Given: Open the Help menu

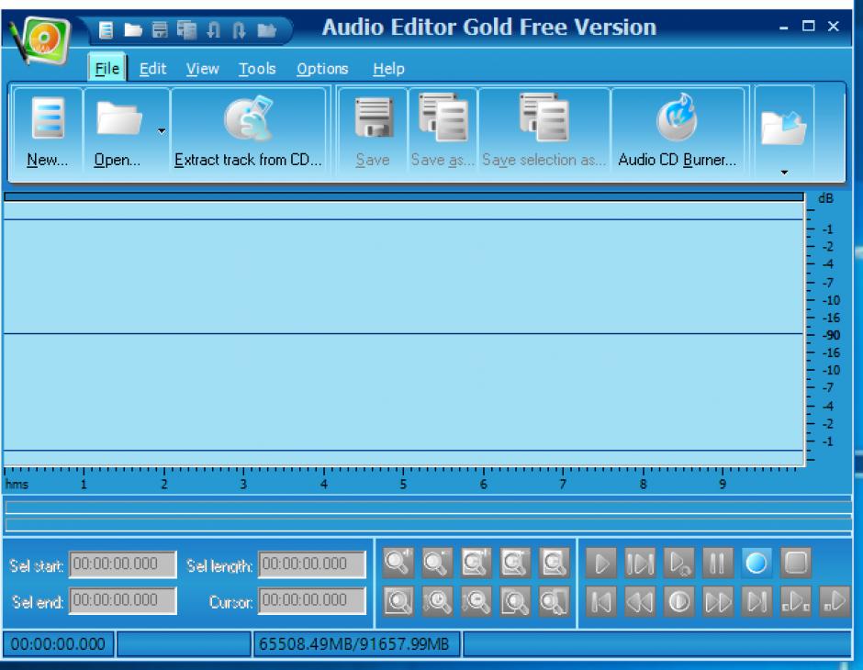Looking at the screenshot, I should point(388,69).
